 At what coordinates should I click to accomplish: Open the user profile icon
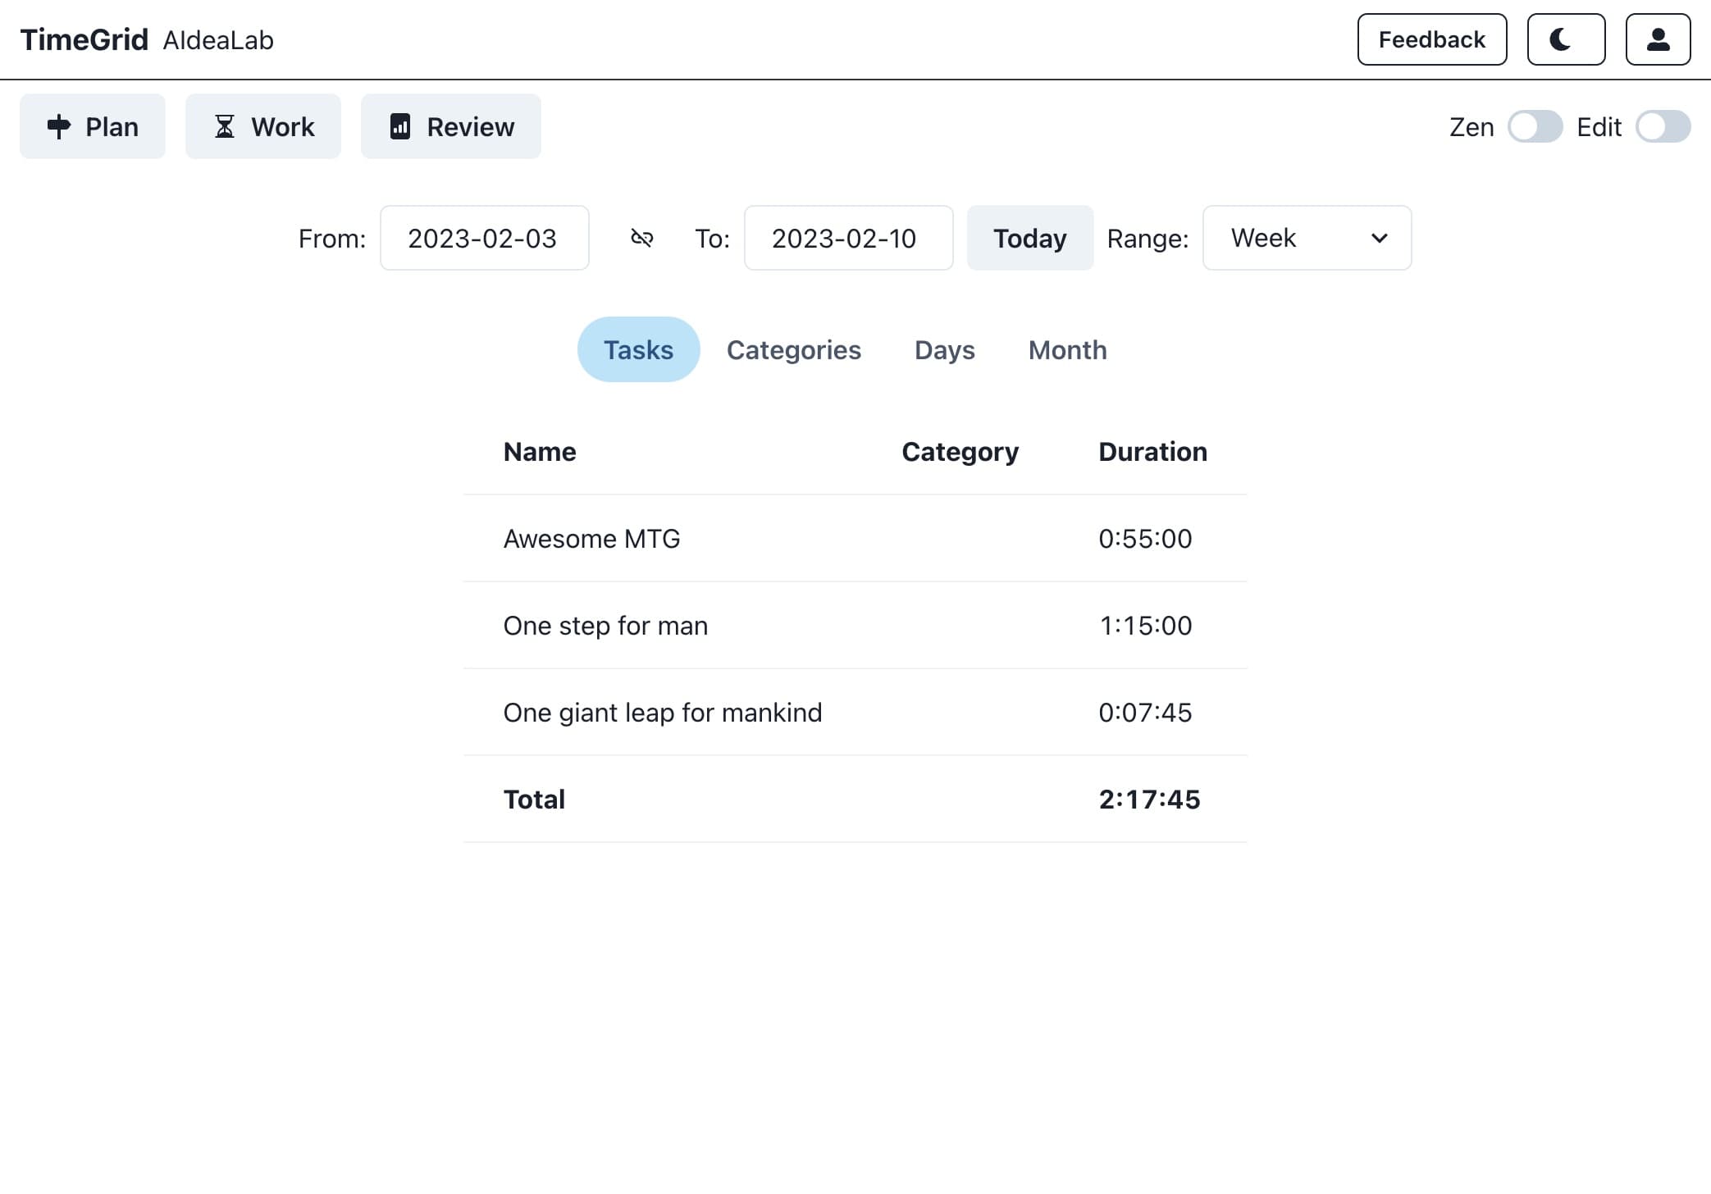[1658, 39]
